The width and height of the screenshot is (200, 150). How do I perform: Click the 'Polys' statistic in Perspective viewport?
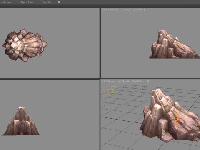pyautogui.click(x=109, y=90)
